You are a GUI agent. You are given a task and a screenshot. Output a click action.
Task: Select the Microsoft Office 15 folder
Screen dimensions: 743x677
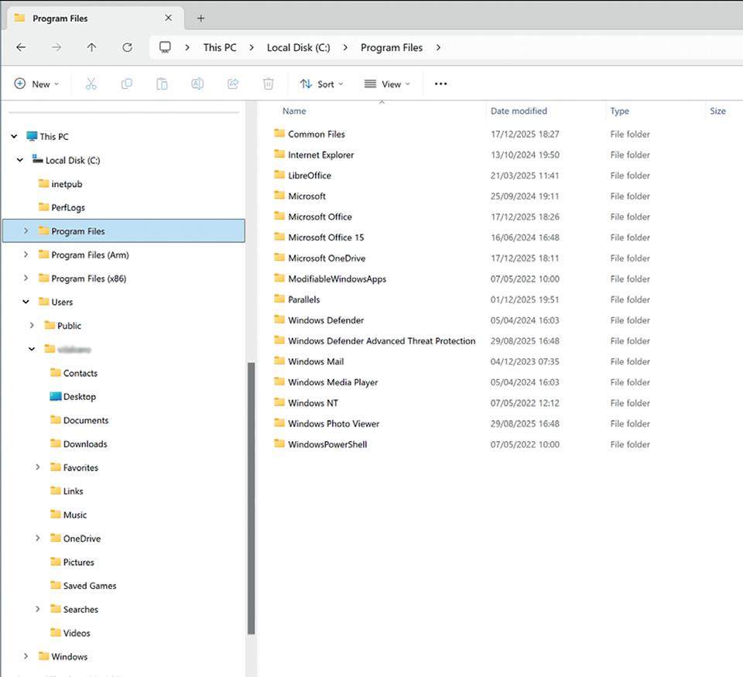click(319, 238)
